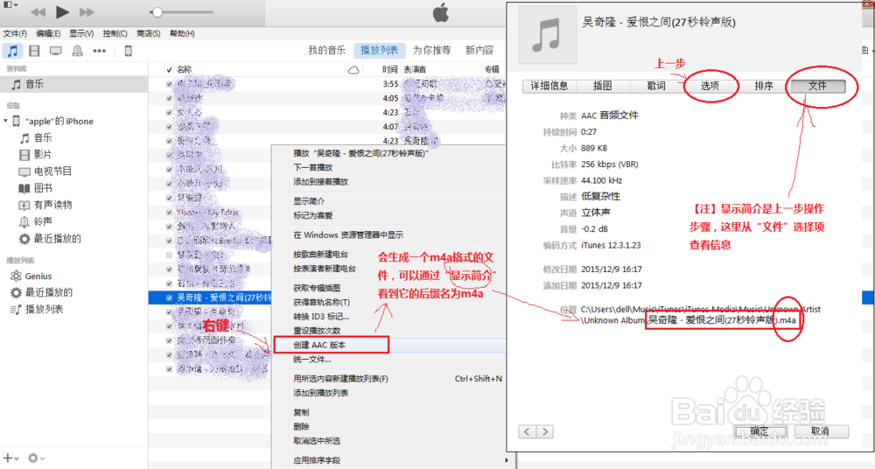Open the tones bell icon in toolbar
The image size is (875, 469).
(x=78, y=51)
